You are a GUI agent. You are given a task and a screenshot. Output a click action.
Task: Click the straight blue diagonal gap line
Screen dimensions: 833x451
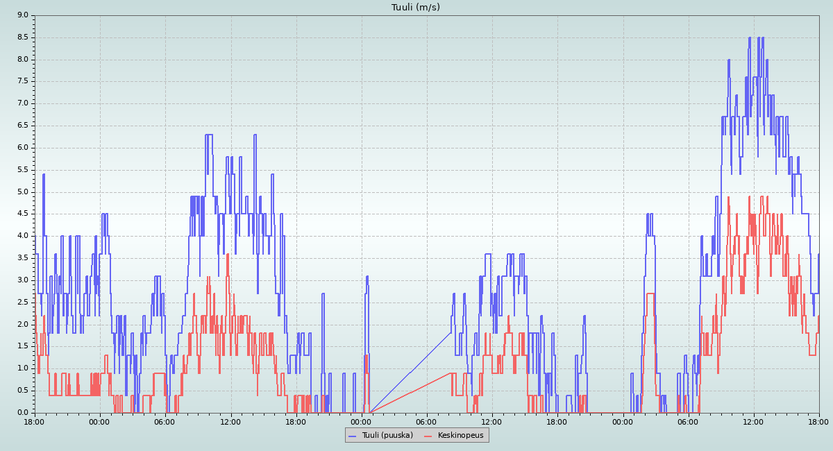(x=410, y=373)
